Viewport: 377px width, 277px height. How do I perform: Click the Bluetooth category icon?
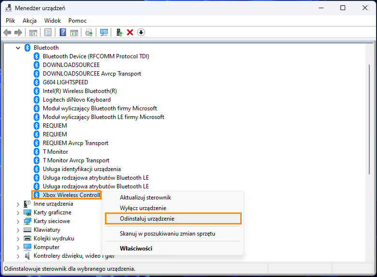point(27,48)
